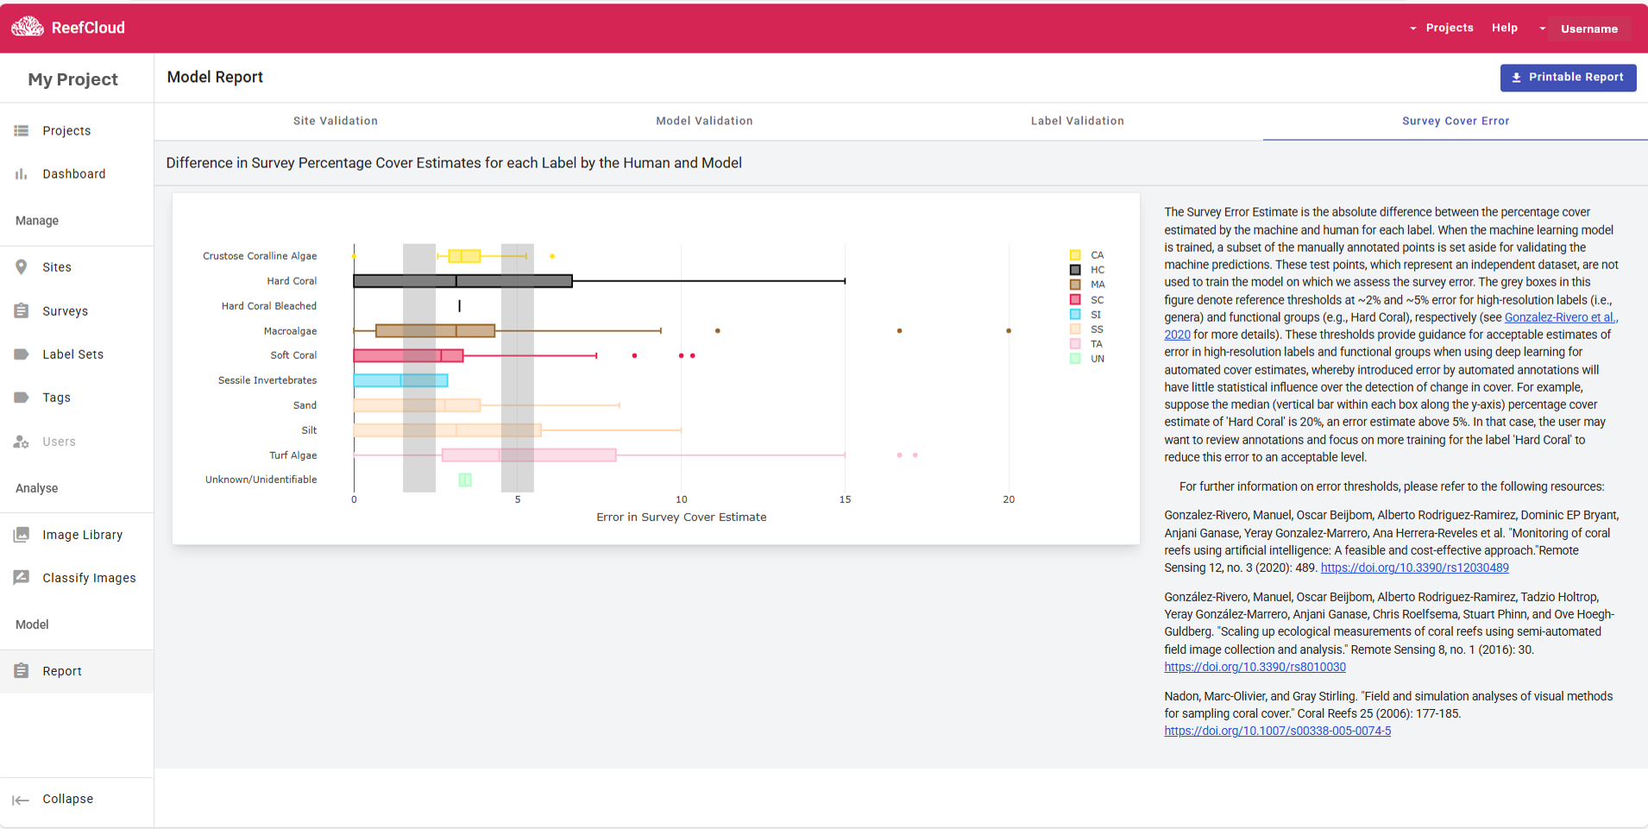The height and width of the screenshot is (829, 1648).
Task: Select the Sites location pin icon
Action: tap(22, 267)
